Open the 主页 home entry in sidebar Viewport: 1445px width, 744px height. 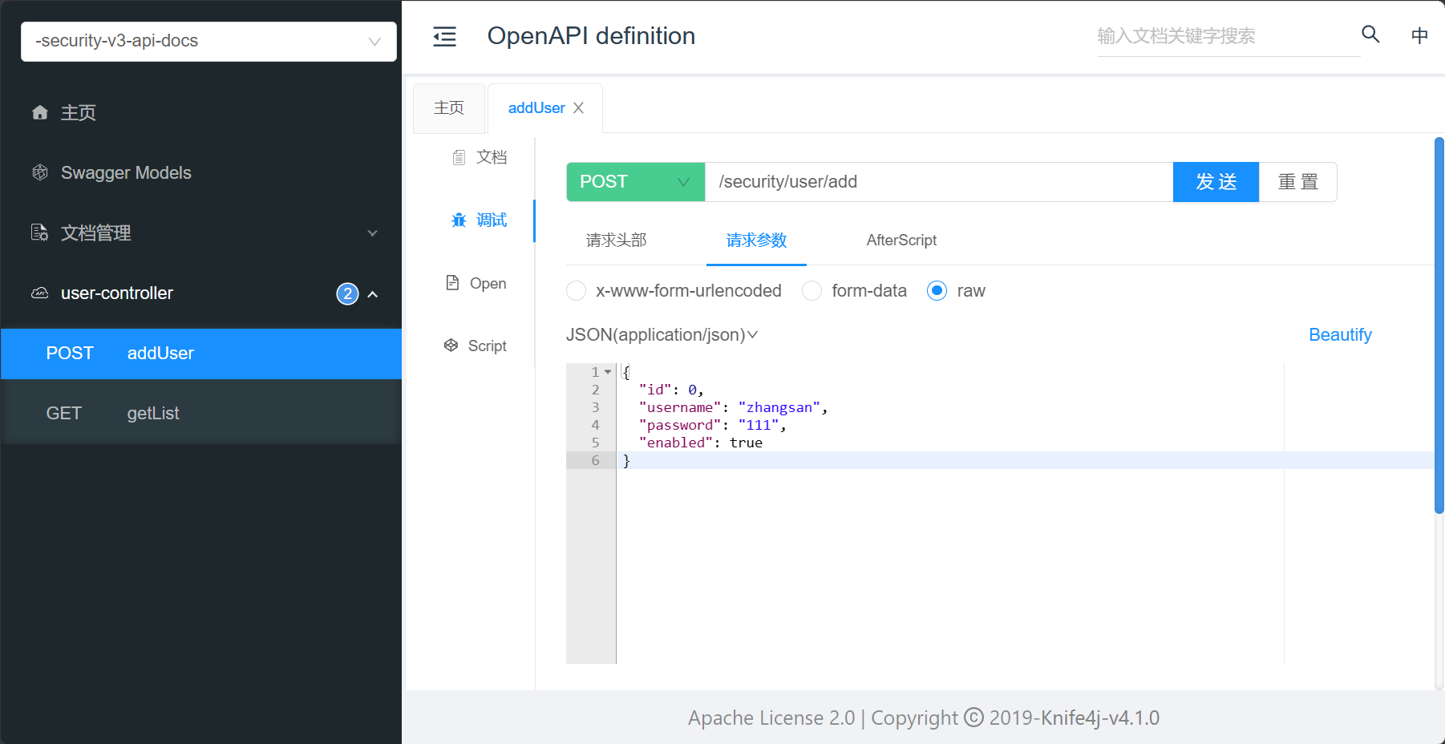pyautogui.click(x=77, y=112)
